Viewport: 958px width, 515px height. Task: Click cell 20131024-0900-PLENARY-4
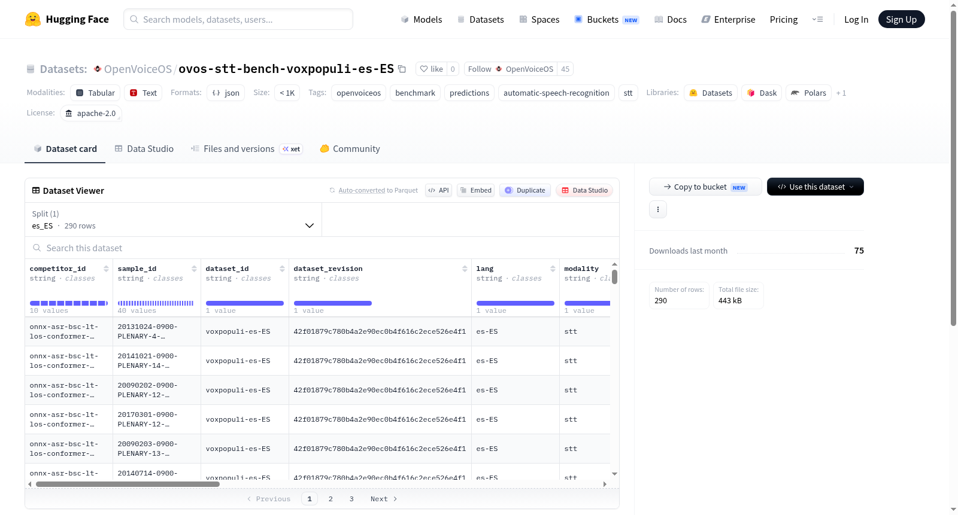click(157, 331)
